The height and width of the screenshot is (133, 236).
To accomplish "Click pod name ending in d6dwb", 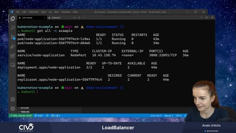I will point(54,43).
